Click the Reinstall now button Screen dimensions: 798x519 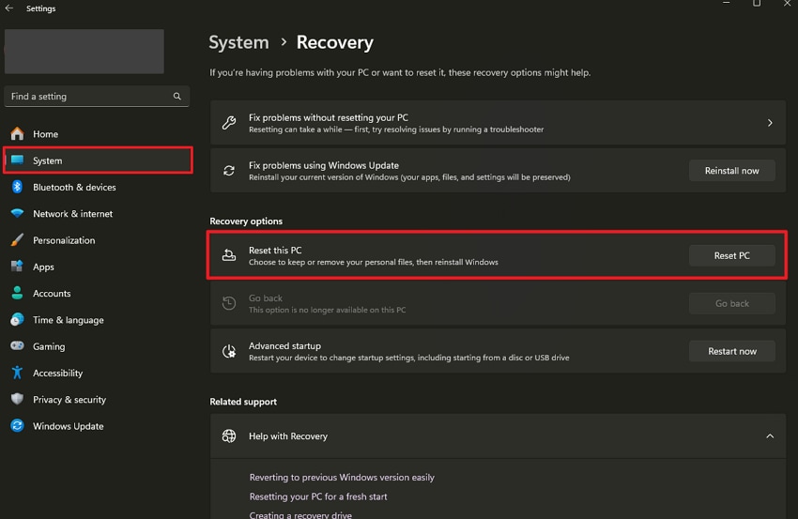click(x=732, y=171)
